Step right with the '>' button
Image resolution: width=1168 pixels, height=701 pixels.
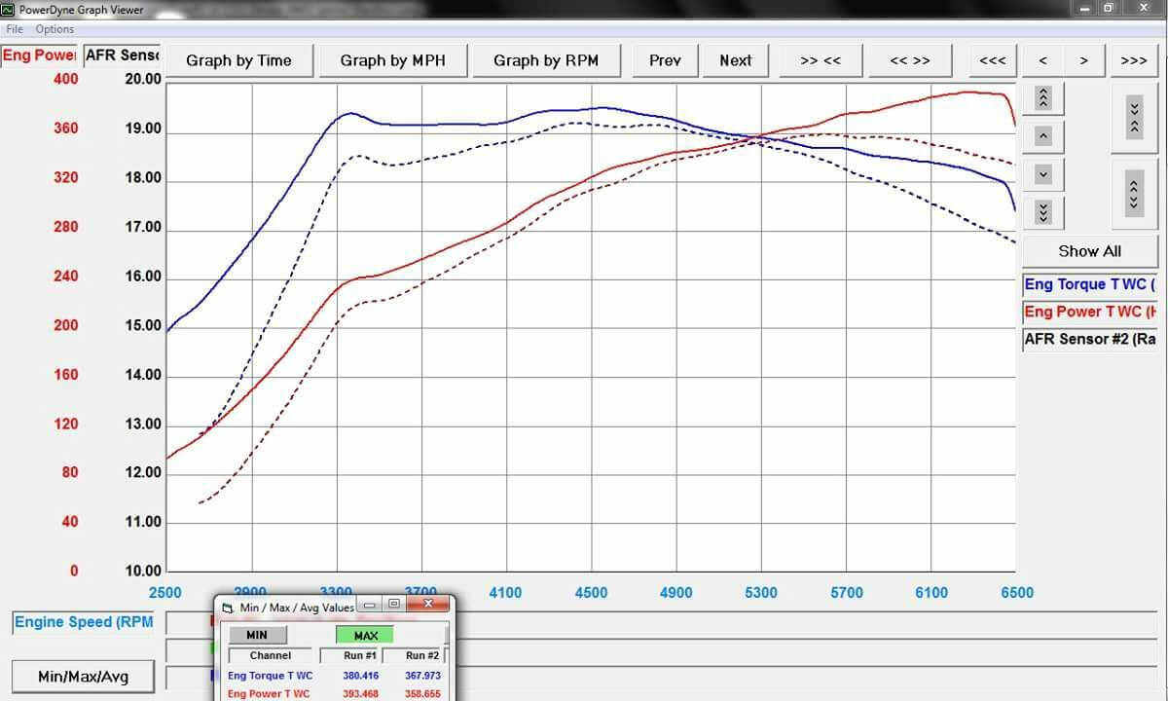click(1083, 60)
